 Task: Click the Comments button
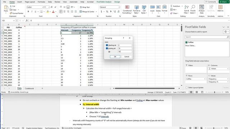click(x=211, y=2)
